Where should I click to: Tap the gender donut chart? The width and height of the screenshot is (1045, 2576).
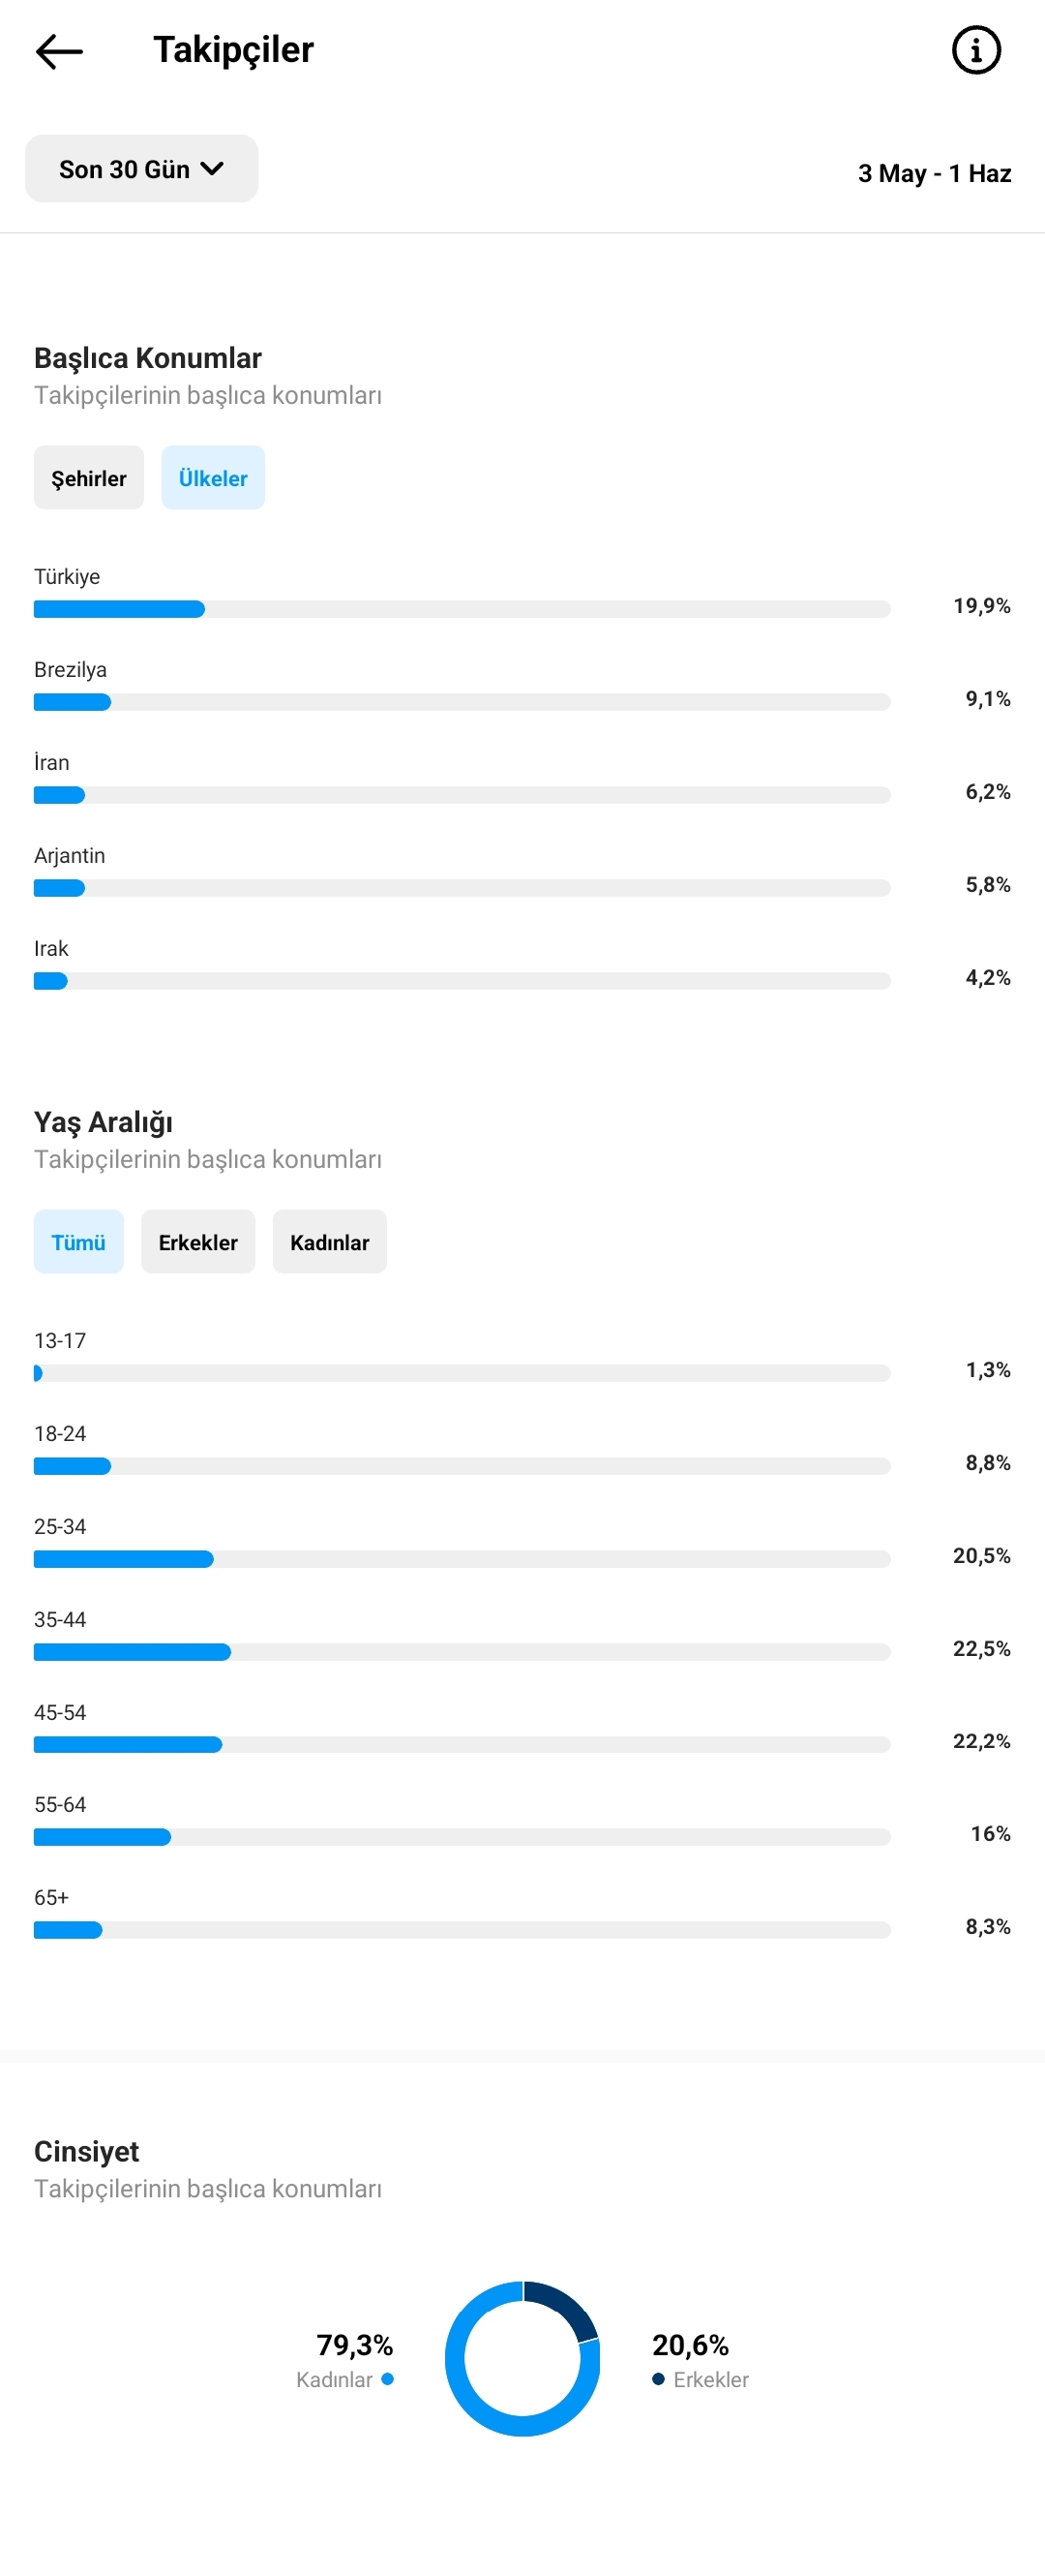[522, 2359]
